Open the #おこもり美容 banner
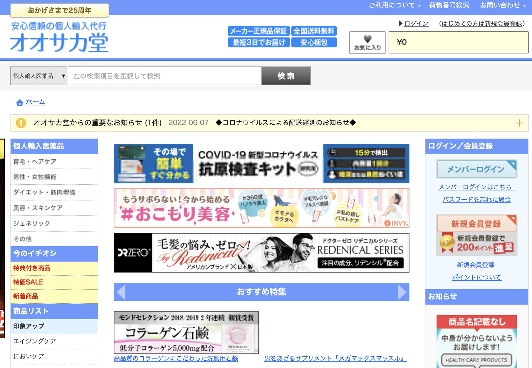This screenshot has height=368, width=532. 262,208
